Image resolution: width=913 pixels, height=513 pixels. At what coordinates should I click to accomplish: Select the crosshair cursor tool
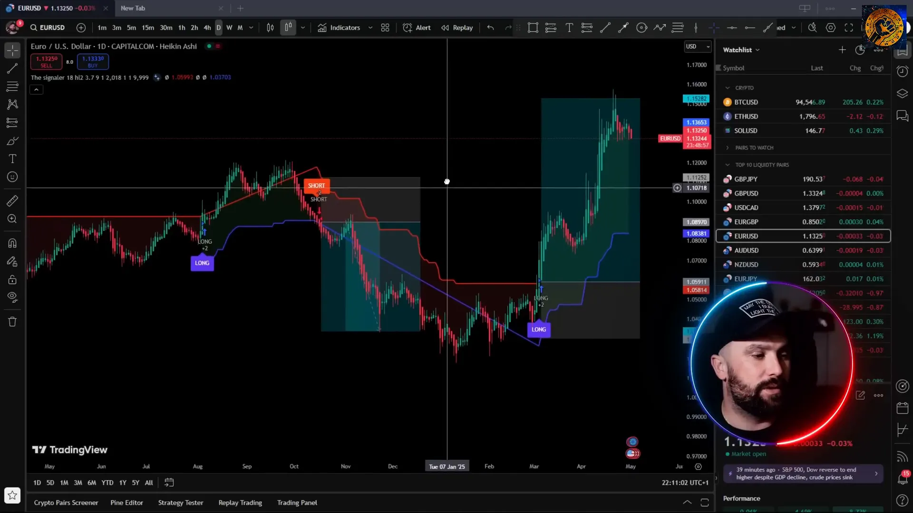click(x=12, y=50)
